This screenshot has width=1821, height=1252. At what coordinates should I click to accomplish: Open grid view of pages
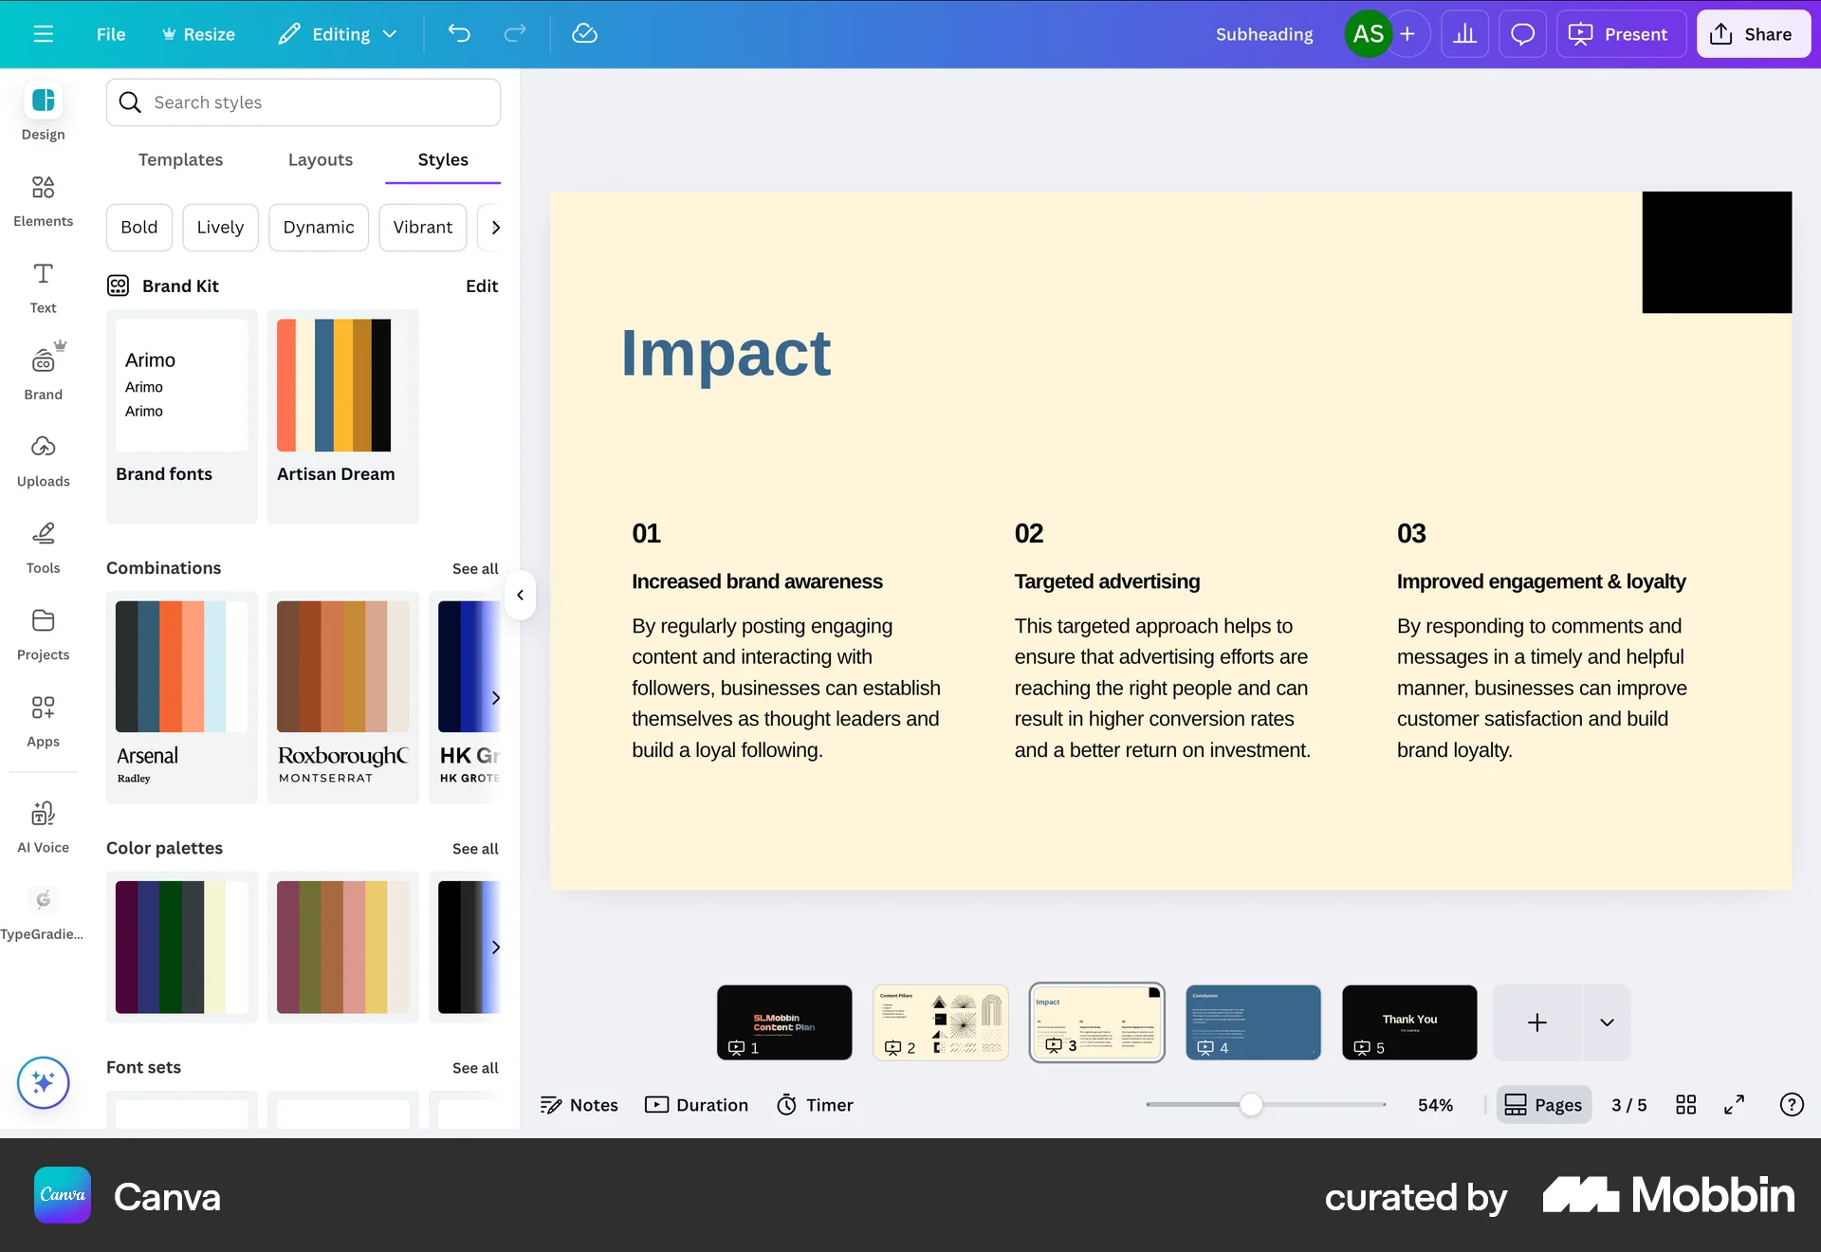coord(1685,1105)
